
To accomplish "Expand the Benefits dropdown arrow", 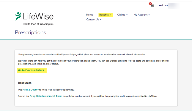I will (111, 15).
